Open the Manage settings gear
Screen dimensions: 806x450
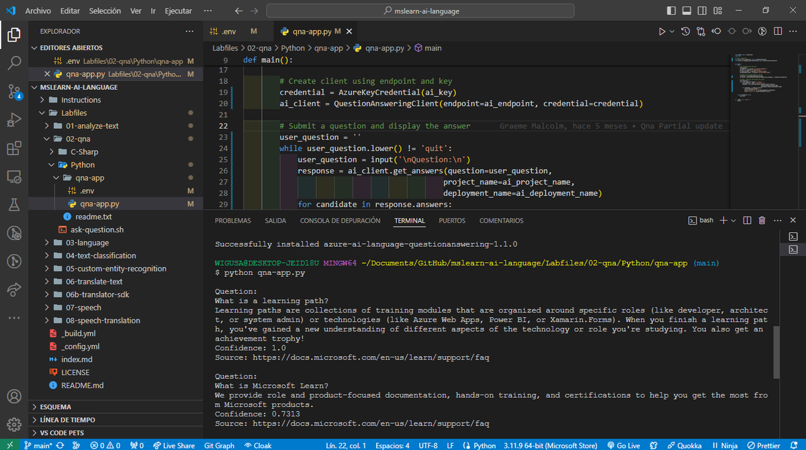coord(14,425)
